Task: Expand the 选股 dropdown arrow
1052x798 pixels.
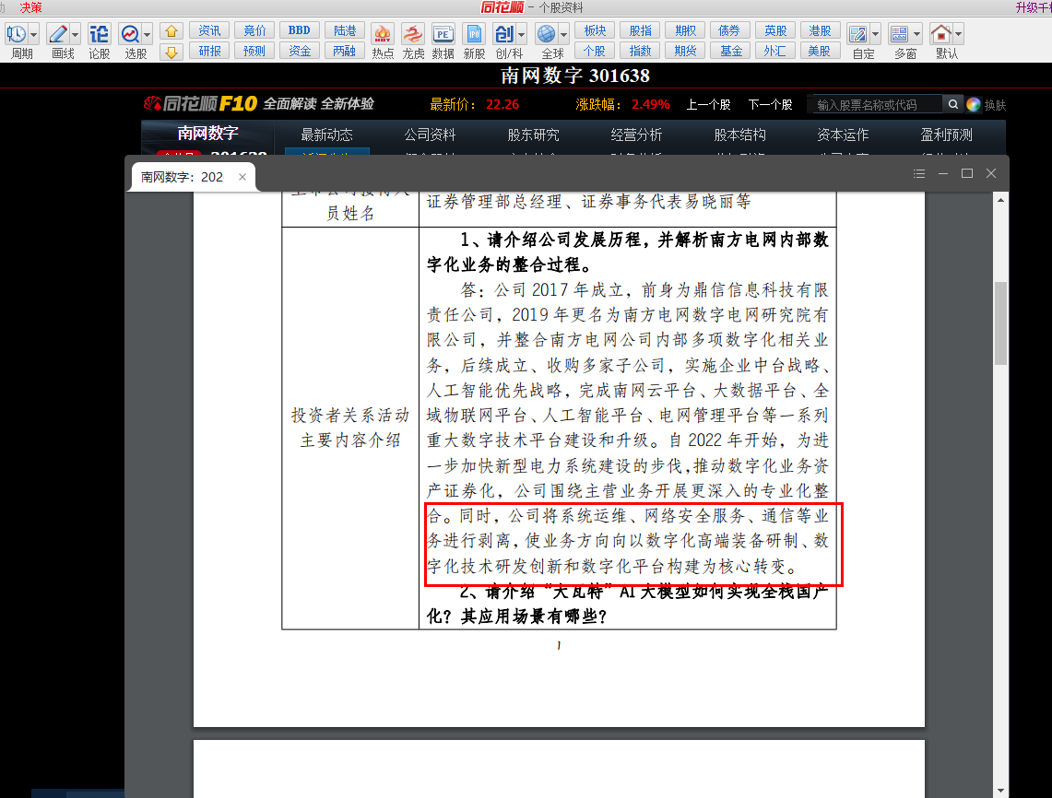Action: tap(147, 34)
